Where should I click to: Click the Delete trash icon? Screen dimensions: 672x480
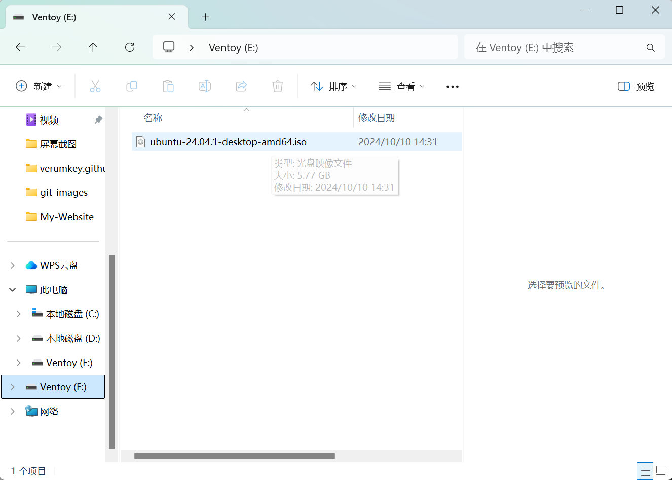click(278, 86)
